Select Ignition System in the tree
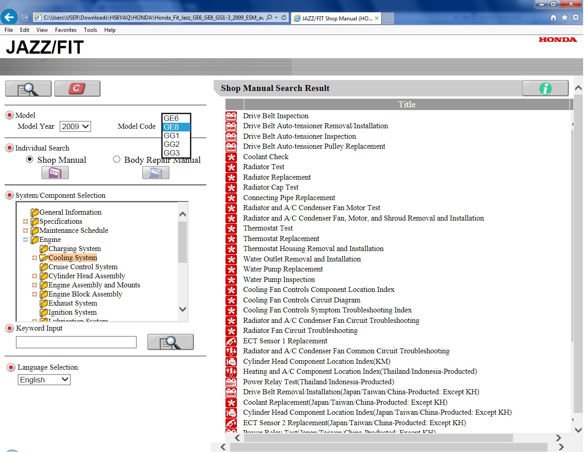This screenshot has height=452, width=584. tap(72, 312)
